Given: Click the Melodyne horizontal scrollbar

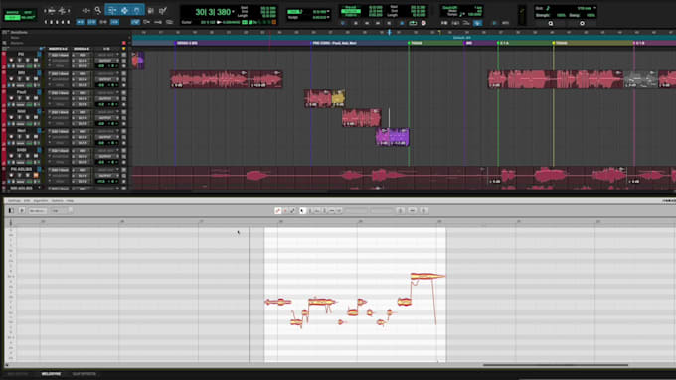Looking at the screenshot, I should [556, 365].
